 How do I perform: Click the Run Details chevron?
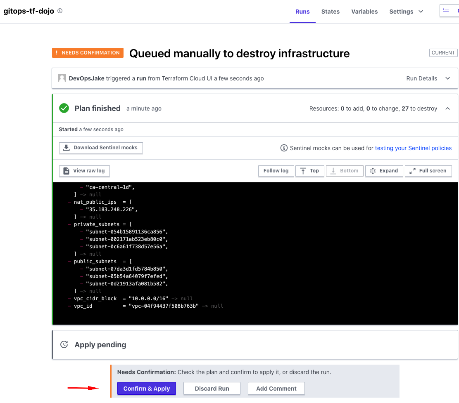pyautogui.click(x=447, y=78)
